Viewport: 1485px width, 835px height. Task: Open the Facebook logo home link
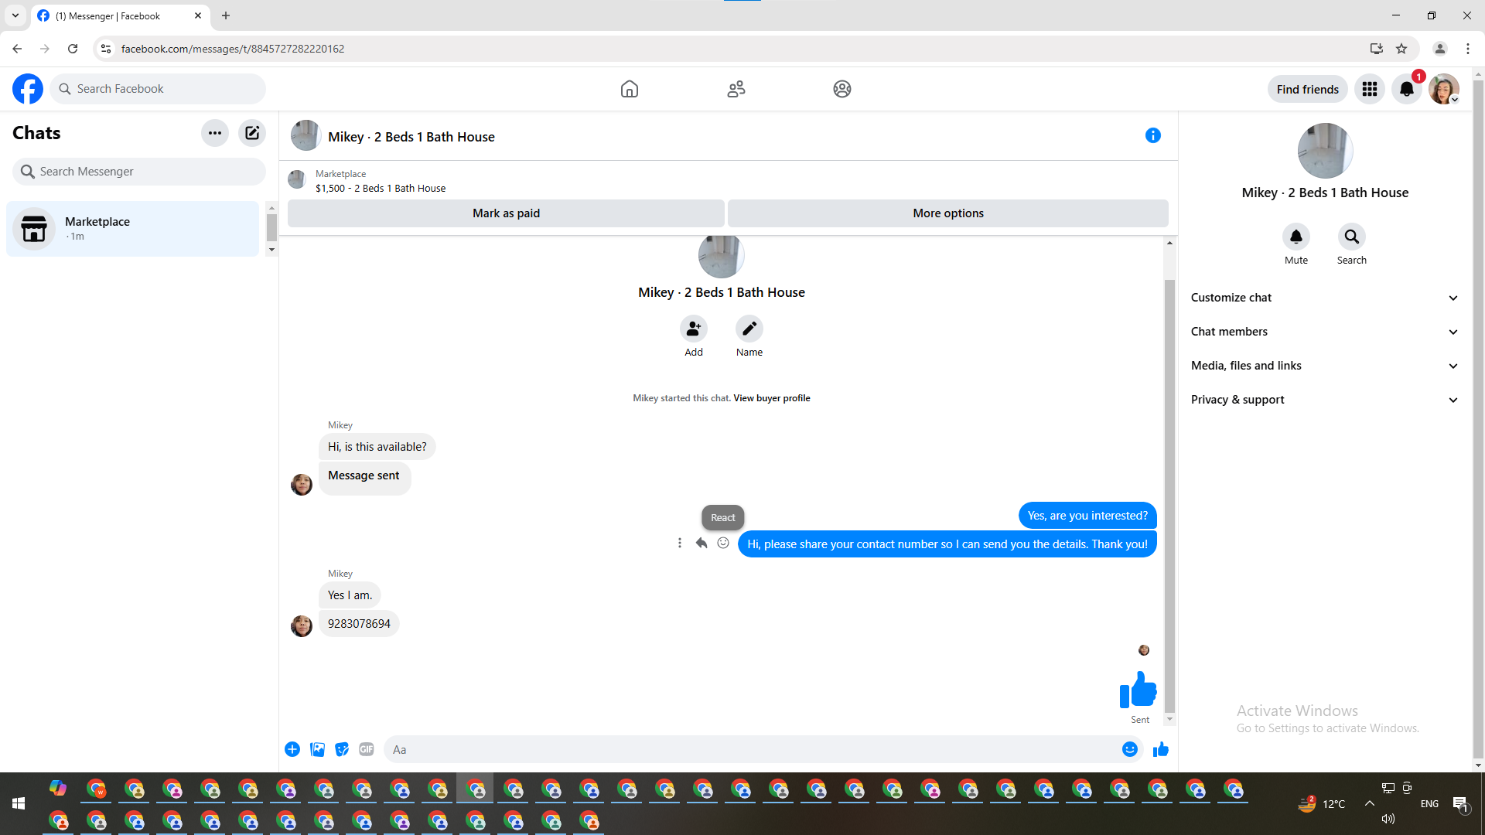pos(28,89)
